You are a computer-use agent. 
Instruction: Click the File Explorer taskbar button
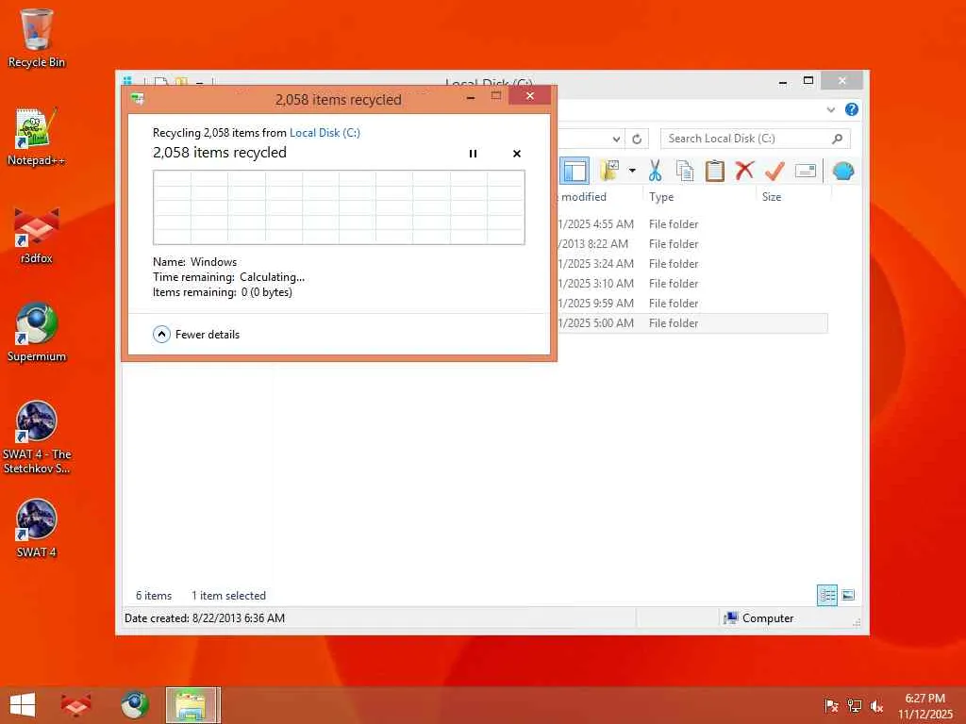tap(192, 705)
